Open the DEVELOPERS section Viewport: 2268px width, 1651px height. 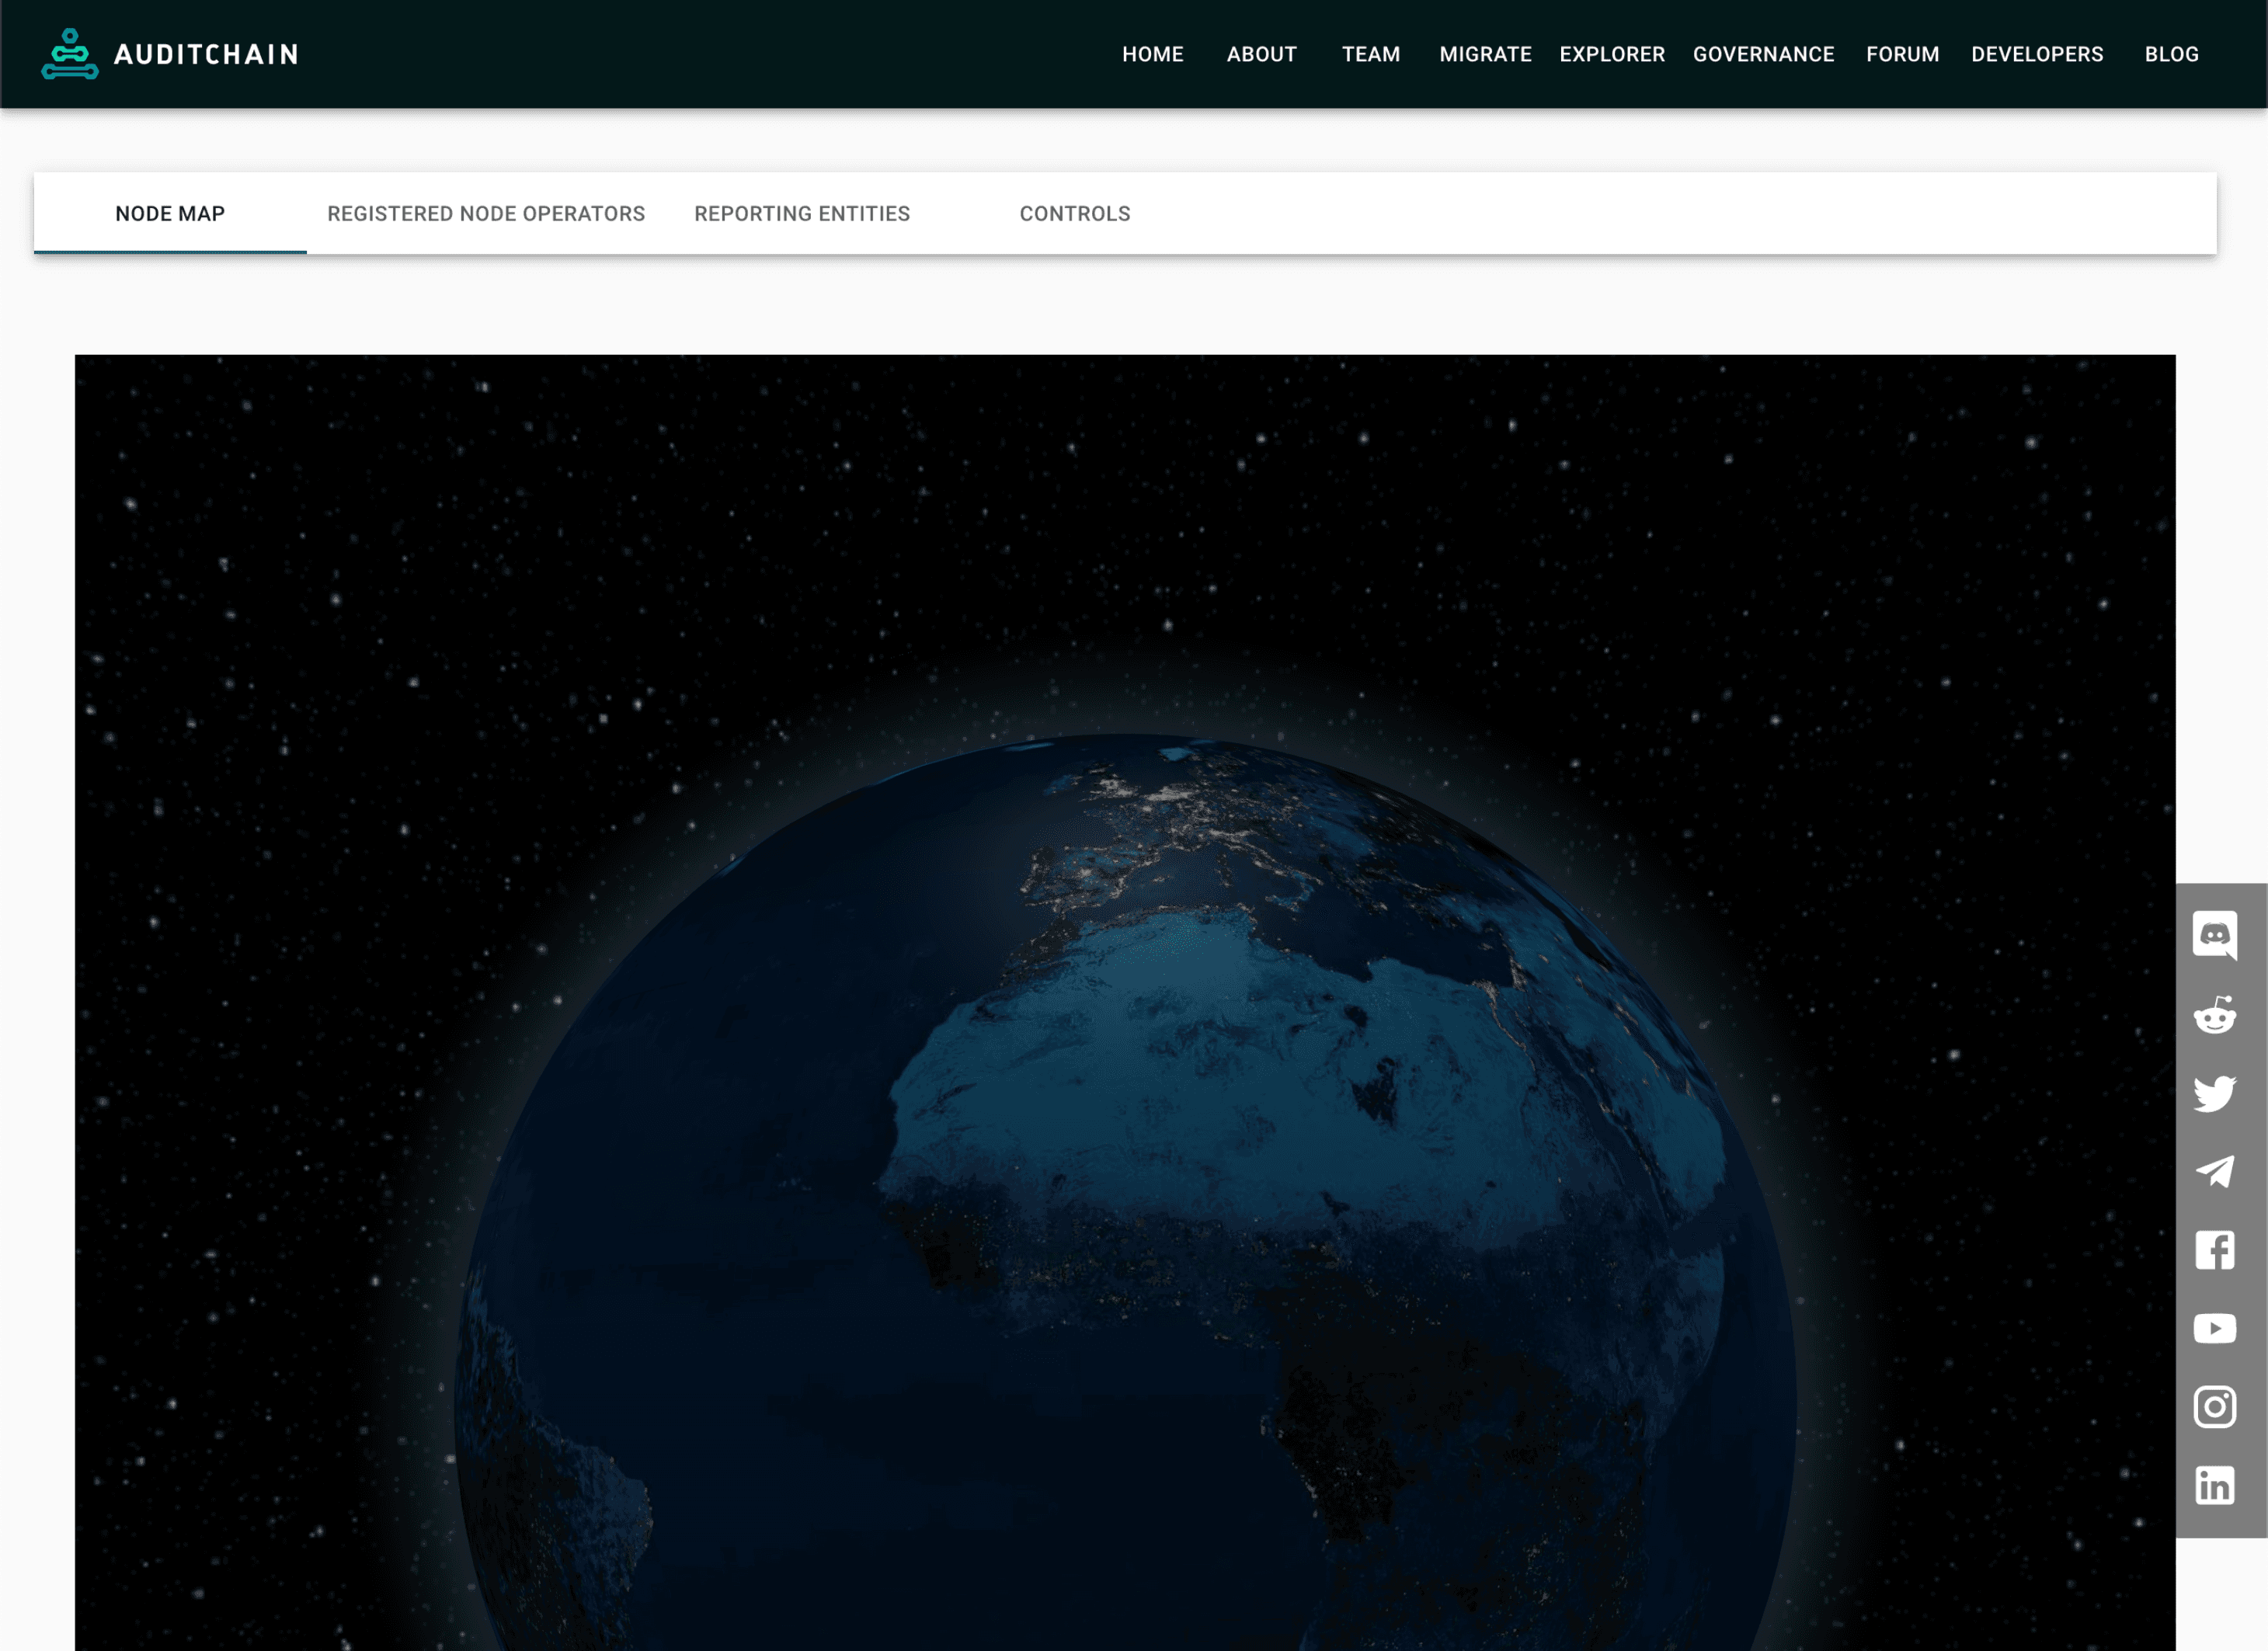point(2037,54)
